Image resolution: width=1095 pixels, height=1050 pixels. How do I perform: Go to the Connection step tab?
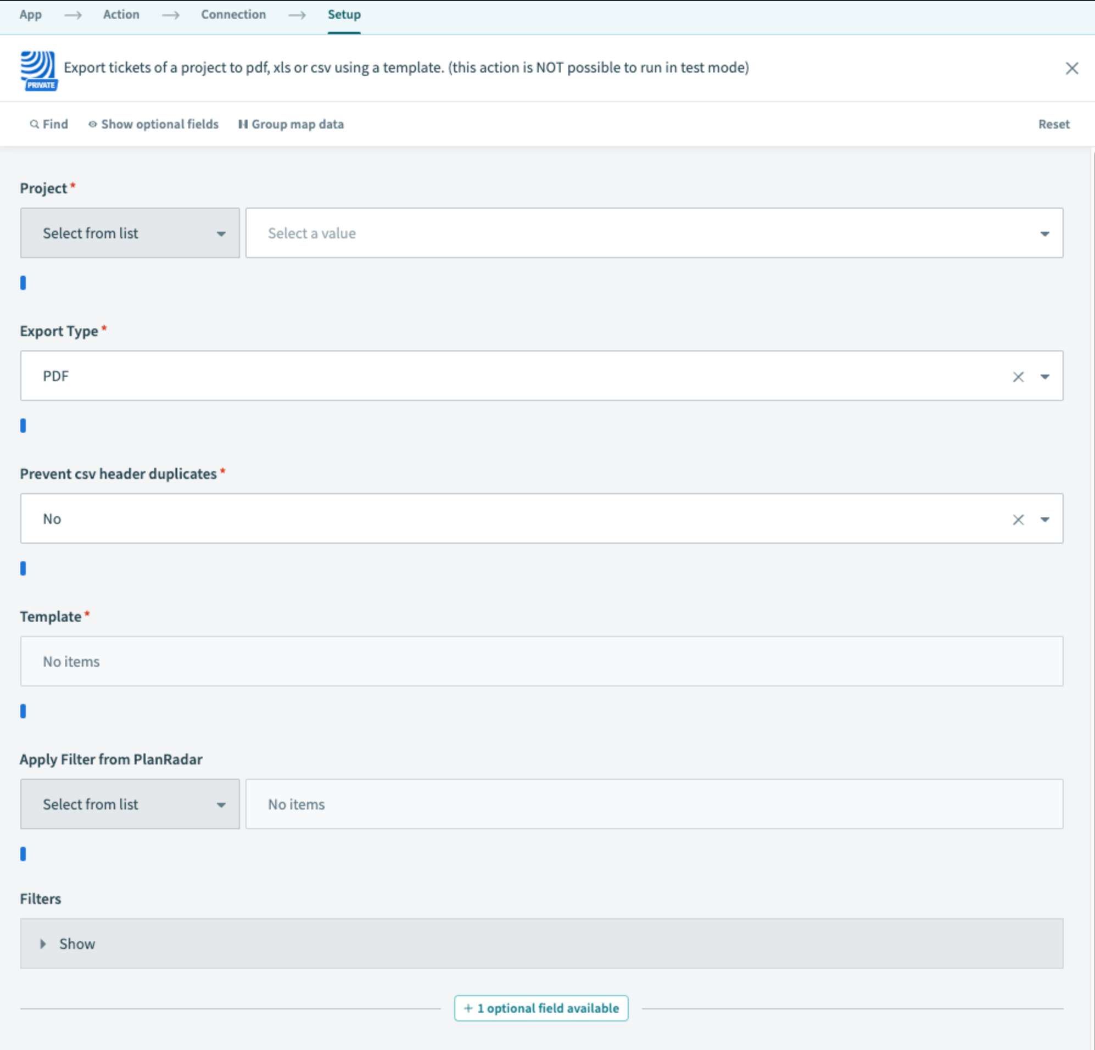[233, 14]
